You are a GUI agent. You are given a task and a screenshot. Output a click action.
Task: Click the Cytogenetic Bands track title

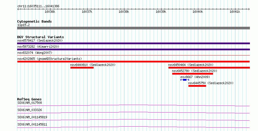[x=34, y=21]
